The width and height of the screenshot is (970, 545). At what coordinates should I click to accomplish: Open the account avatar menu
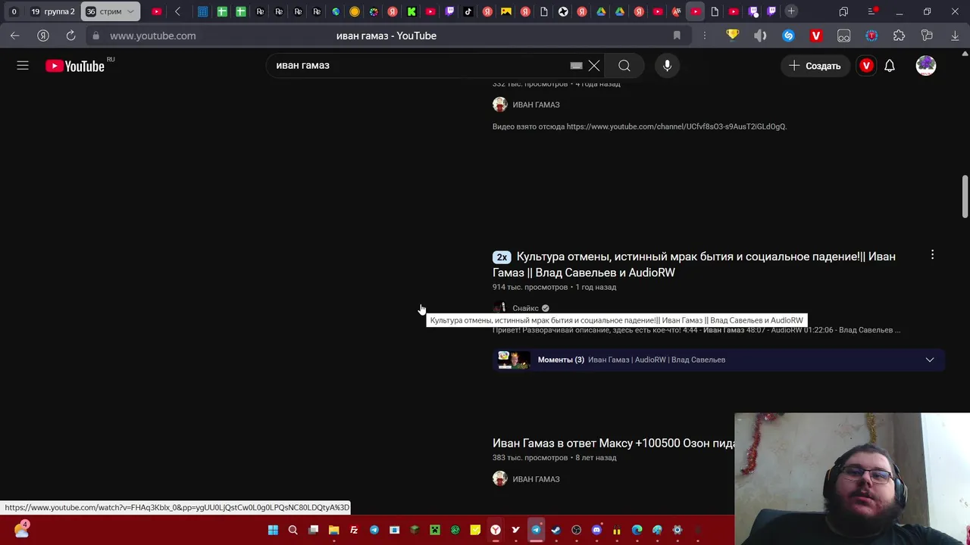point(926,66)
